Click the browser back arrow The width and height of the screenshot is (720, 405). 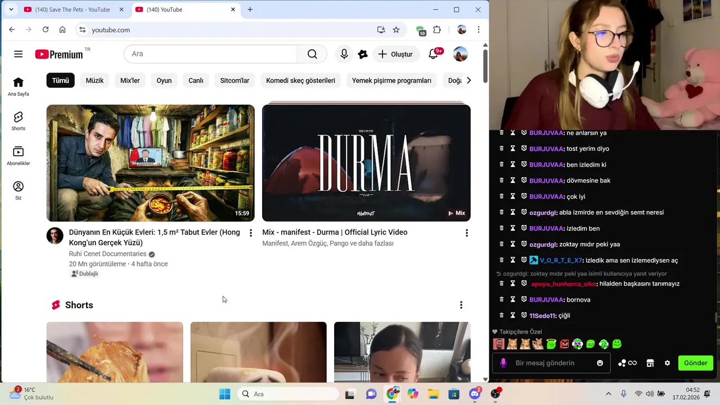[12, 30]
